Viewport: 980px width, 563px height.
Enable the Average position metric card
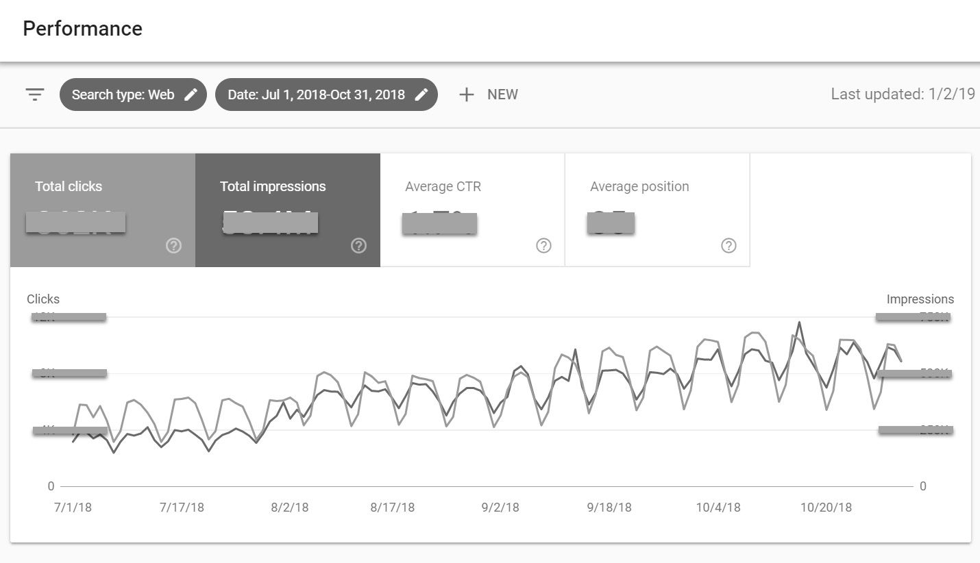coord(658,210)
